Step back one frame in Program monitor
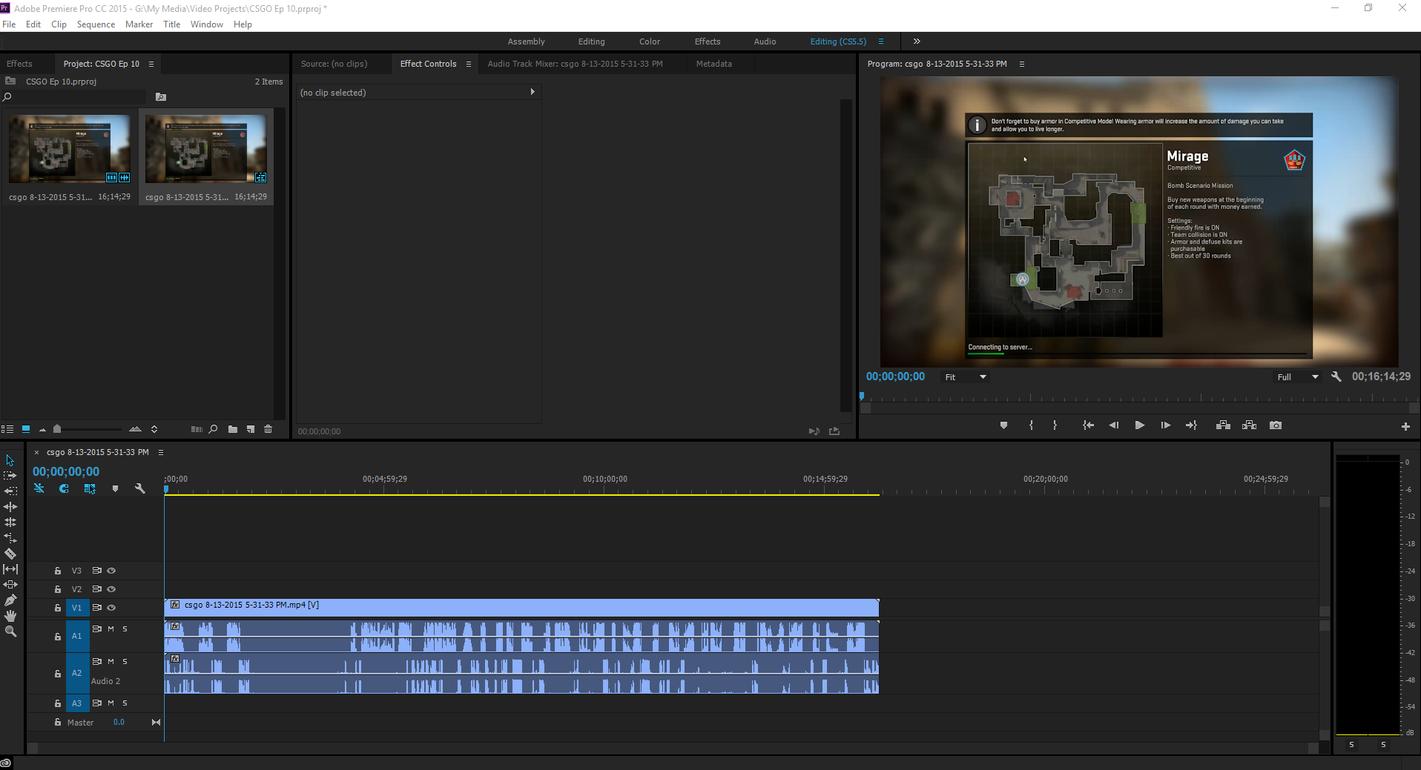1421x770 pixels. (x=1113, y=425)
